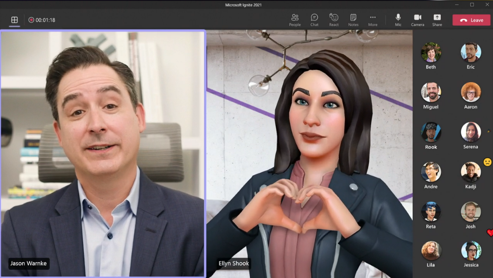The height and width of the screenshot is (278, 493).
Task: Share your screen content
Action: (437, 19)
